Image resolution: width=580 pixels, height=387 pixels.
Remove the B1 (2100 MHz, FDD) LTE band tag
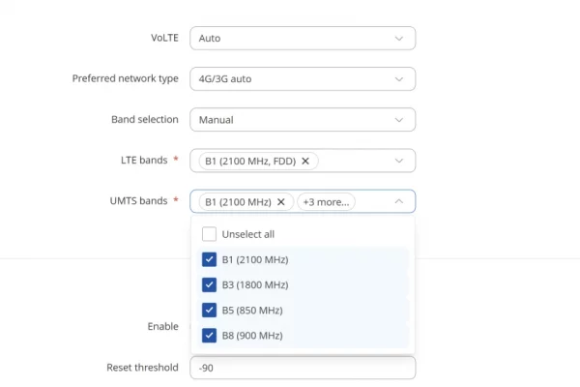click(x=305, y=162)
